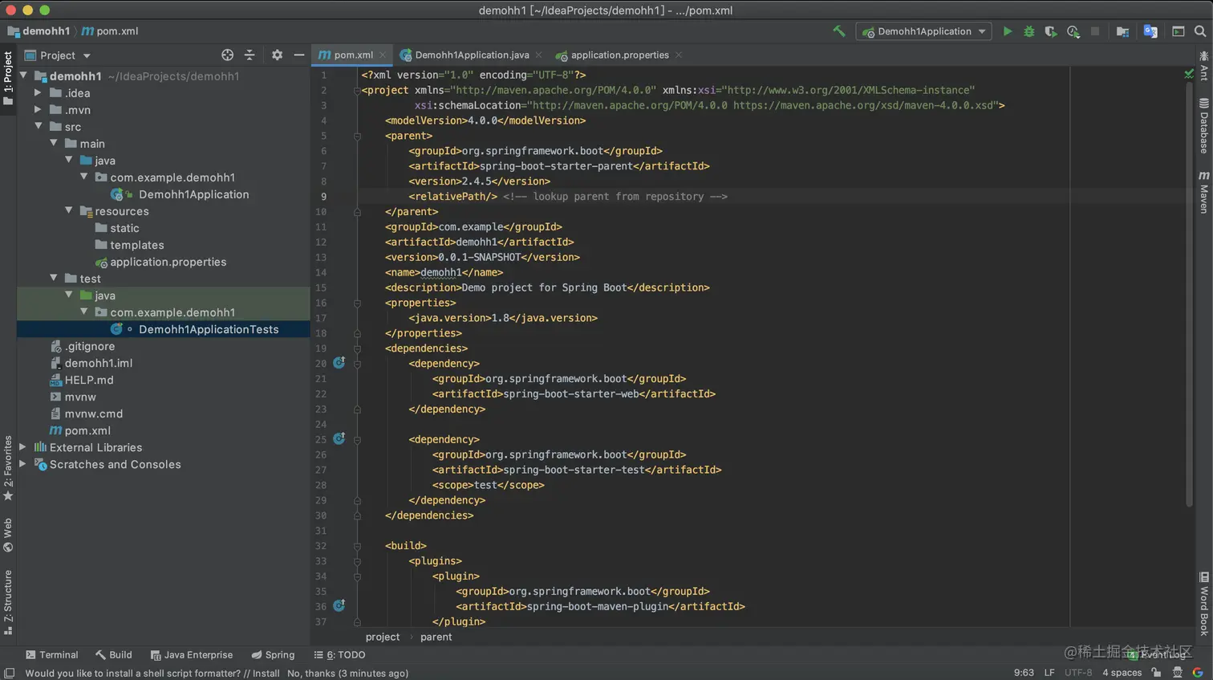Viewport: 1213px width, 680px height.
Task: Select the HELP.md file in tree
Action: click(88, 380)
